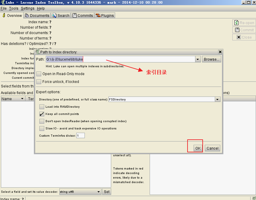
Task: Open the Help menu
Action: tap(41, 8)
